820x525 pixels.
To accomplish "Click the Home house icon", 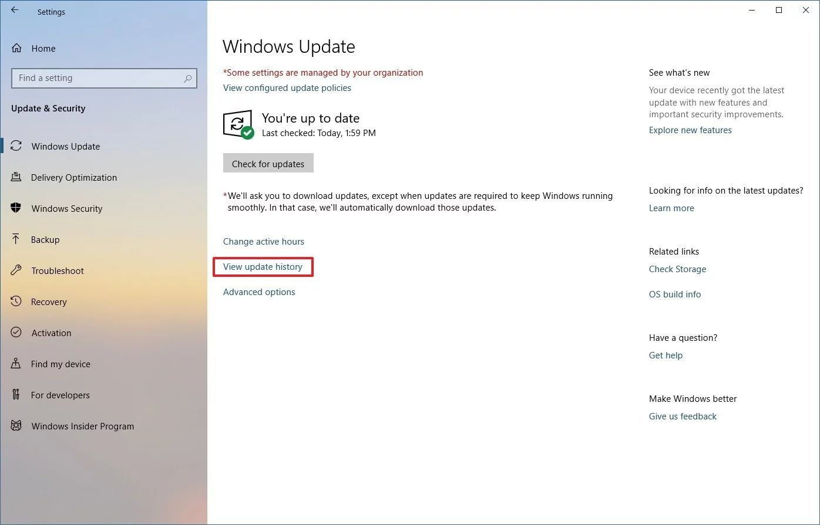I will point(16,48).
